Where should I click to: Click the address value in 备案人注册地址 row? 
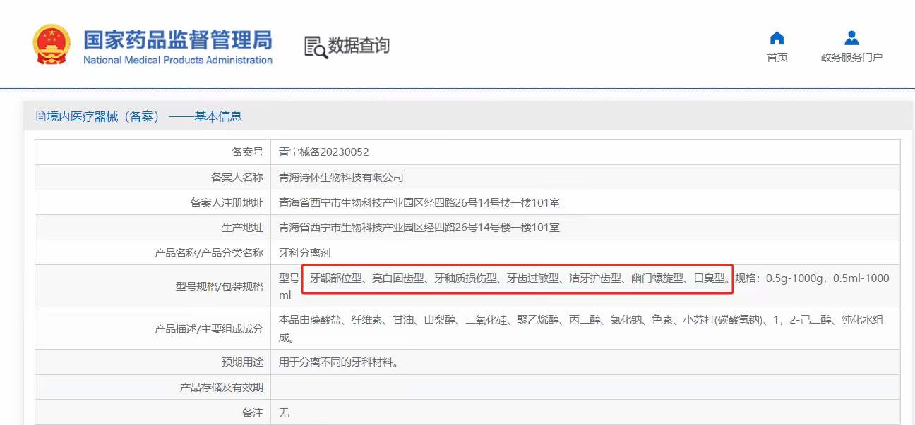point(419,202)
